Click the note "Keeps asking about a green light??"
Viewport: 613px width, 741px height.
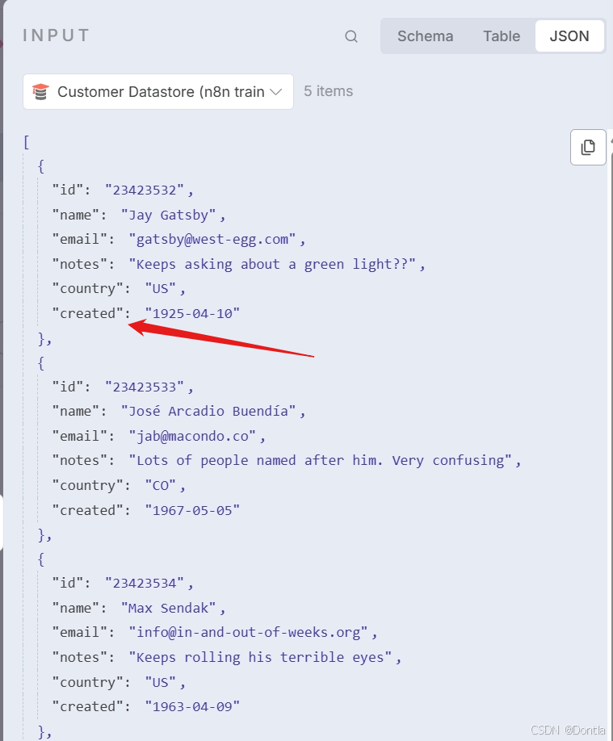(x=272, y=264)
